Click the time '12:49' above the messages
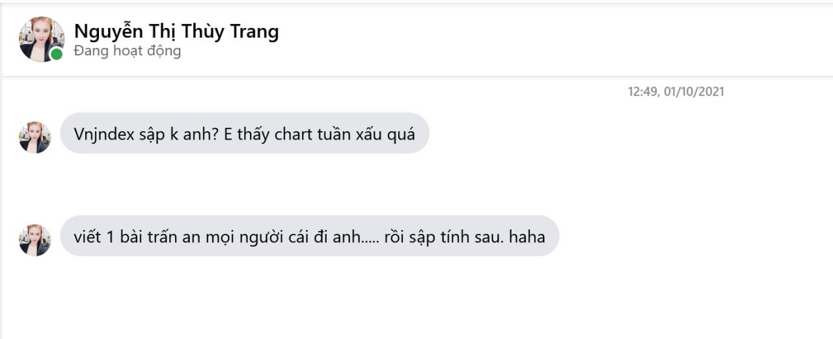This screenshot has width=833, height=339. (643, 92)
